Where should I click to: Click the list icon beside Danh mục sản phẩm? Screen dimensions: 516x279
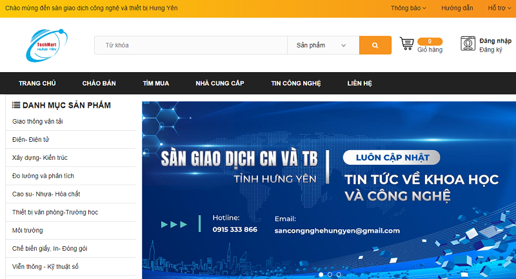pos(15,105)
